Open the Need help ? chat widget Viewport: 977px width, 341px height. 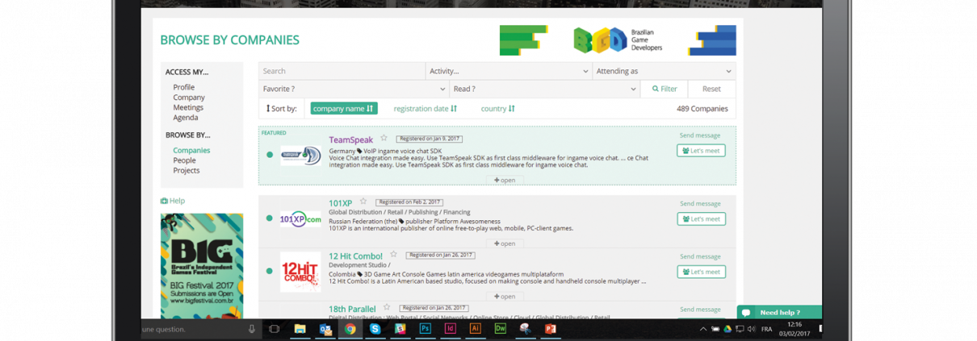[x=778, y=312]
